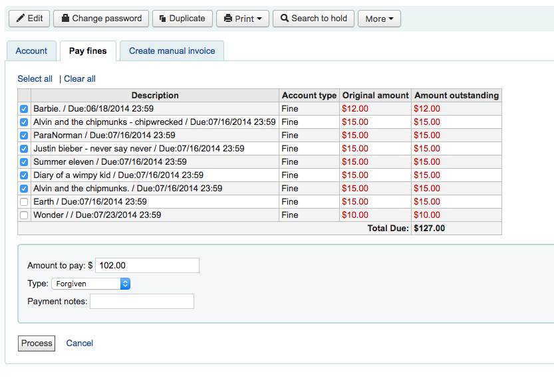Click the Amount to pay field
554x380 pixels.
[147, 266]
